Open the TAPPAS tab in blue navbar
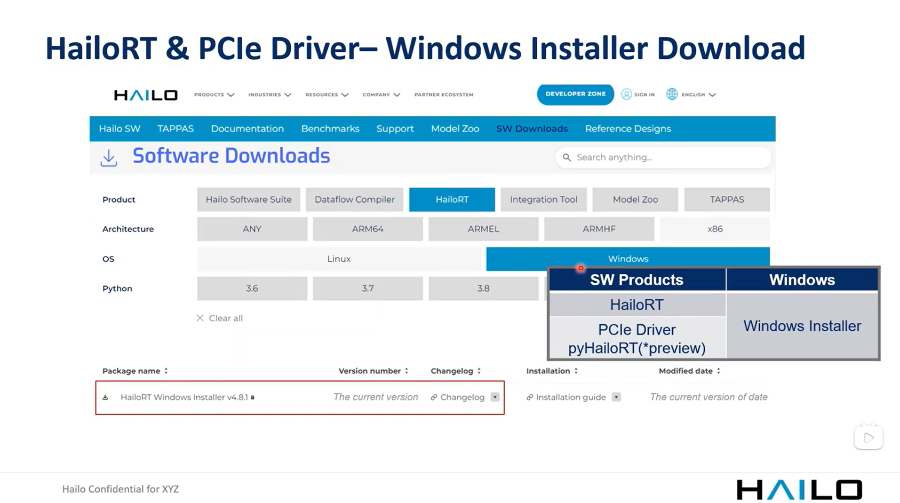Viewport: 900px width, 503px height. point(175,129)
